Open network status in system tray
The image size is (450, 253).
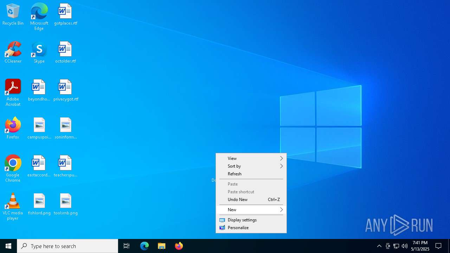tap(396, 246)
